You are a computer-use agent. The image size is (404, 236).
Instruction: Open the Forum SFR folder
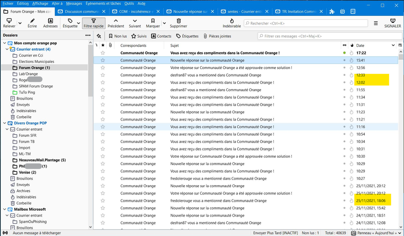click(x=28, y=136)
